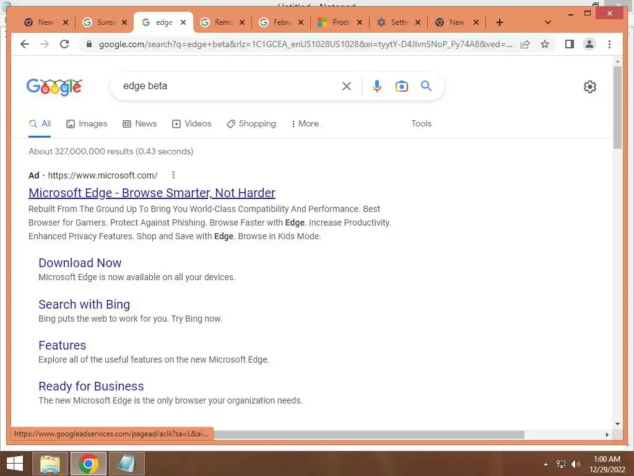Image resolution: width=634 pixels, height=476 pixels.
Task: Open the Features sitelink
Action: point(63,345)
